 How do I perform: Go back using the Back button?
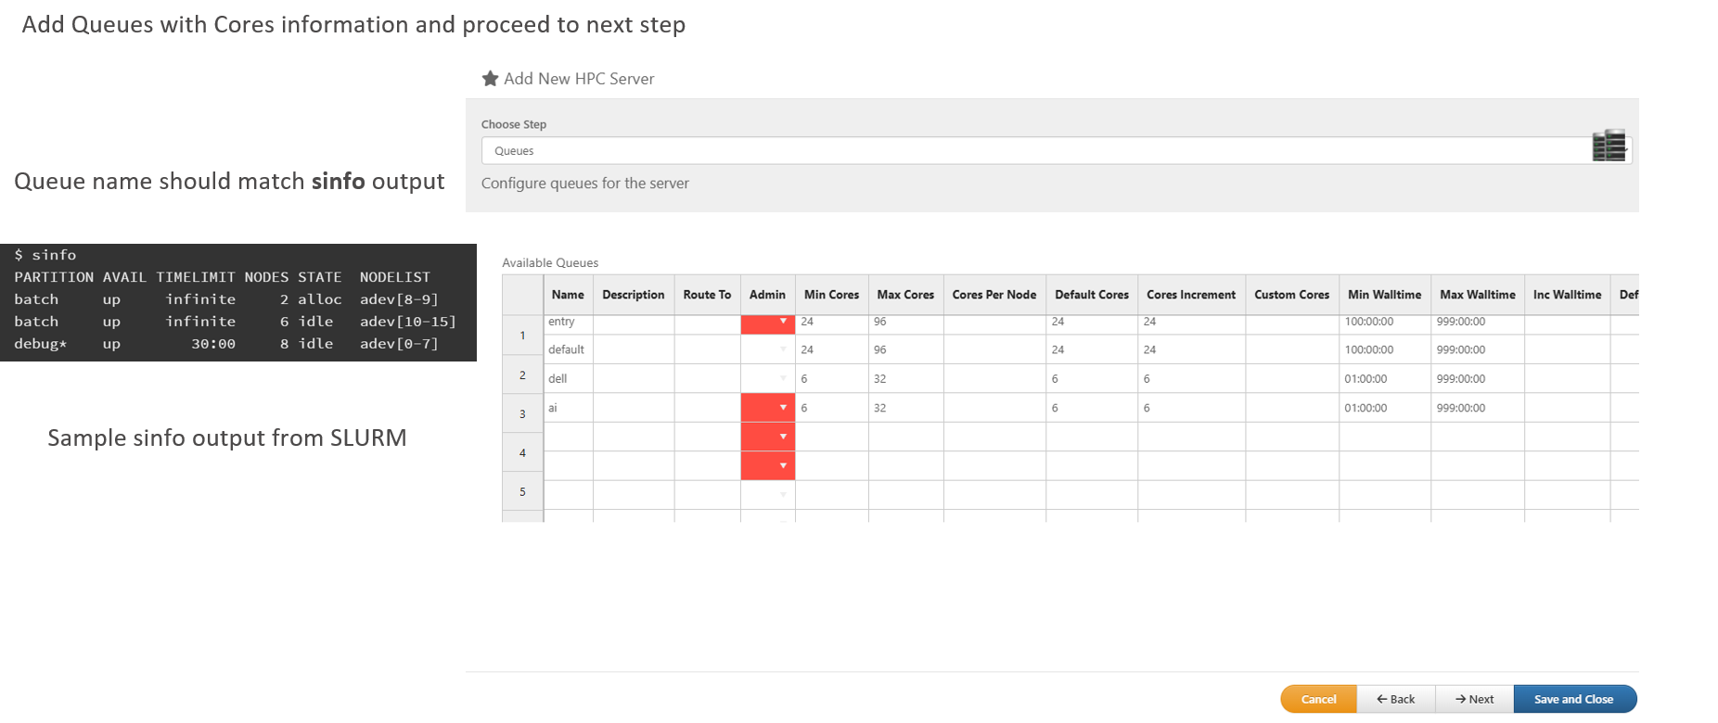point(1395,699)
